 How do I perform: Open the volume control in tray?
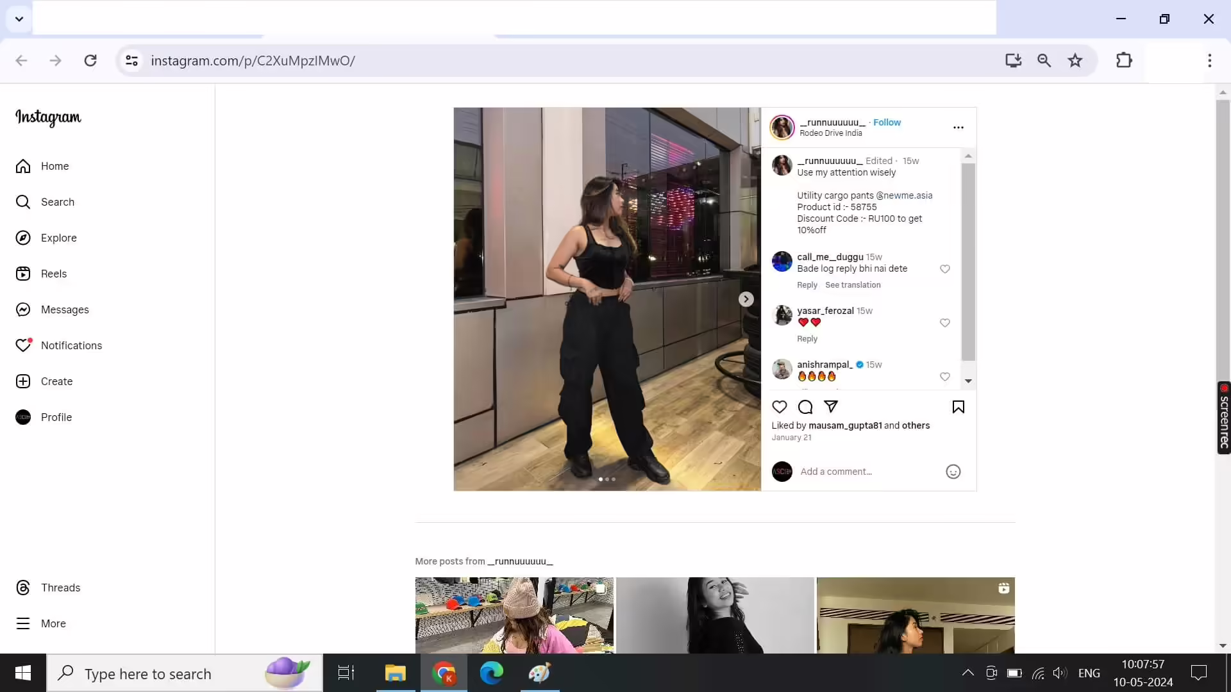tap(1060, 673)
